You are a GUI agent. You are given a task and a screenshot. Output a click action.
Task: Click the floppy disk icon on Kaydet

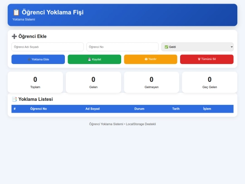click(x=89, y=60)
